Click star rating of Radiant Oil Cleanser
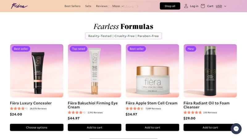Screen dimensions: 247x139 [192, 112]
